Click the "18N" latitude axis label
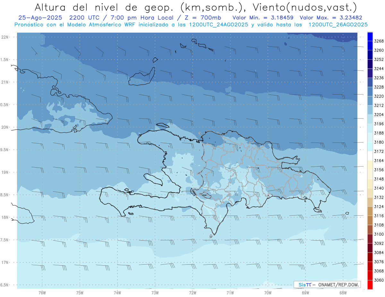385x297 pixels. coord(5,217)
